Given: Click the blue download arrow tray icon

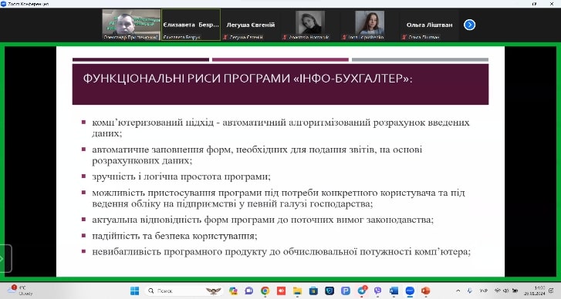Looking at the screenshot, I should click(469, 291).
